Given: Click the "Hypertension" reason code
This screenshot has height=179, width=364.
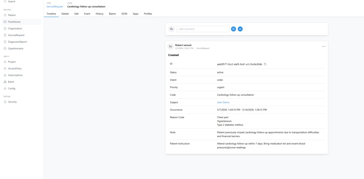Looking at the screenshot, I should tap(224, 121).
